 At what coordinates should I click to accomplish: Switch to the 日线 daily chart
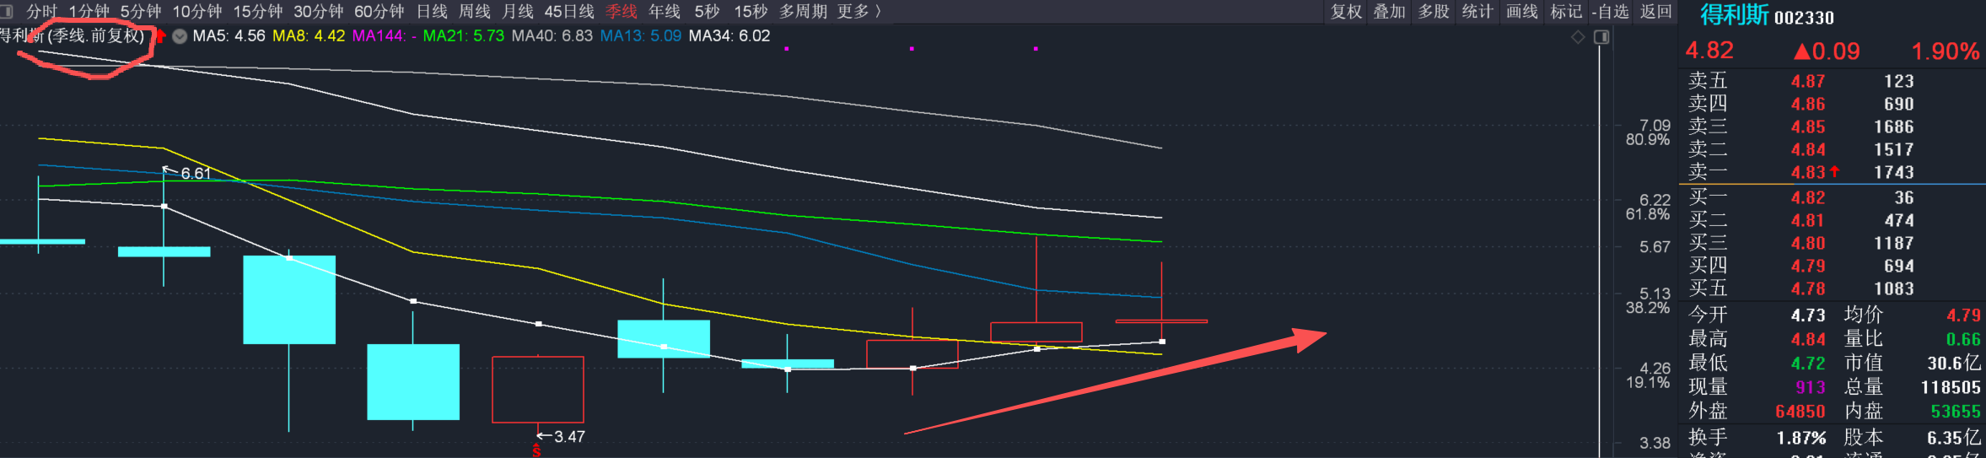[x=432, y=11]
